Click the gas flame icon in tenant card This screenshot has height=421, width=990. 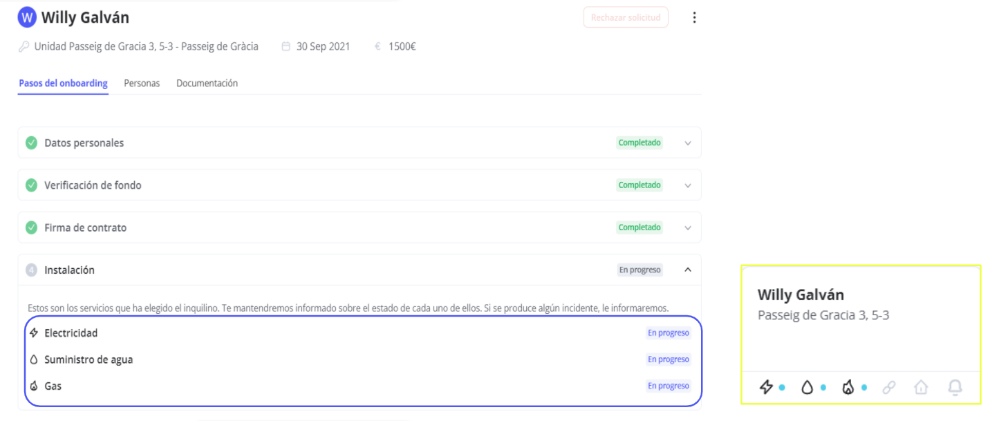coord(848,387)
